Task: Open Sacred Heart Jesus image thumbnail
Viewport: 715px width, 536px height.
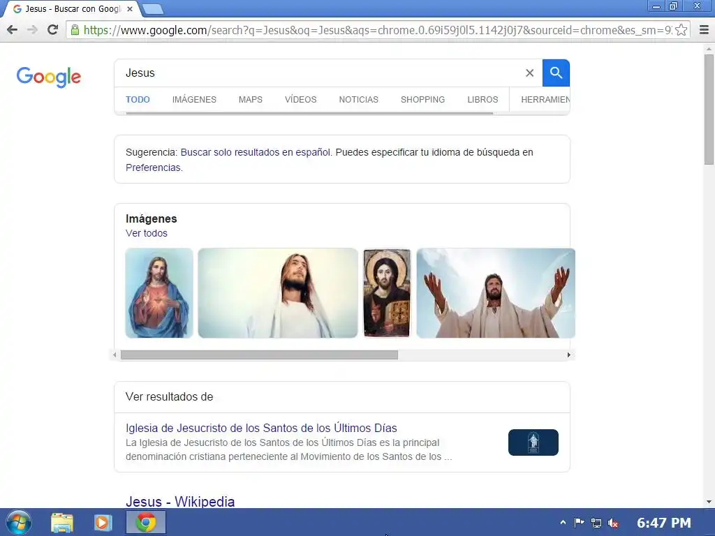Action: [x=159, y=293]
